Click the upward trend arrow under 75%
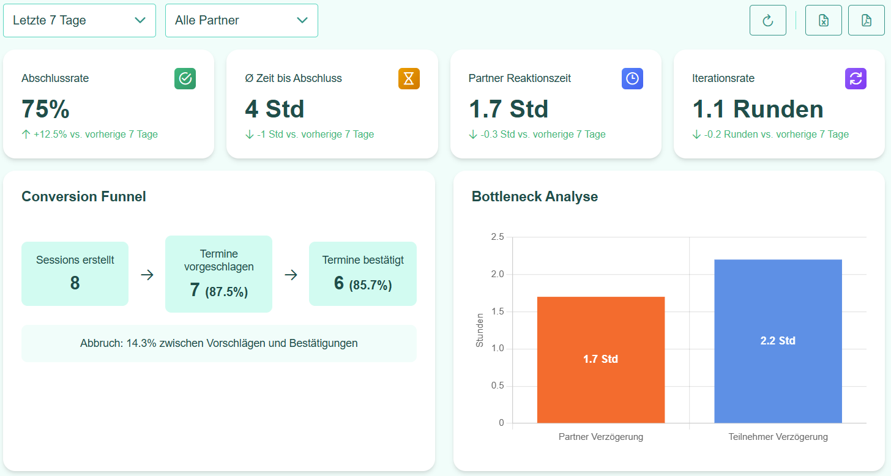891x476 pixels. click(26, 134)
